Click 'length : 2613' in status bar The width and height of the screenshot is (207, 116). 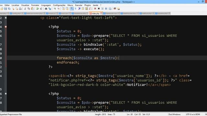pyautogui.click(x=101, y=114)
